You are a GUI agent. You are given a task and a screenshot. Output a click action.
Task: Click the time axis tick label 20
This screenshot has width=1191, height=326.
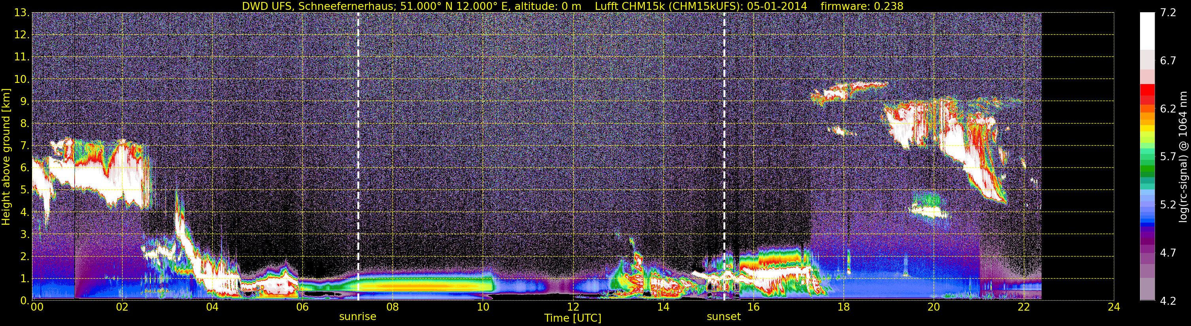934,307
